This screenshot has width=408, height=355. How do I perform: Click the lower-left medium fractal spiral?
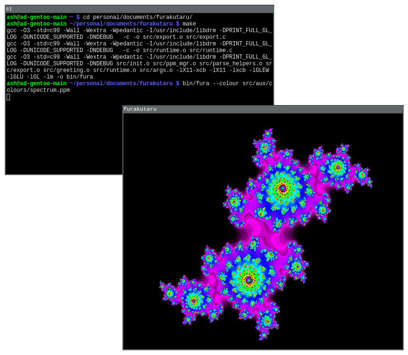click(x=194, y=300)
